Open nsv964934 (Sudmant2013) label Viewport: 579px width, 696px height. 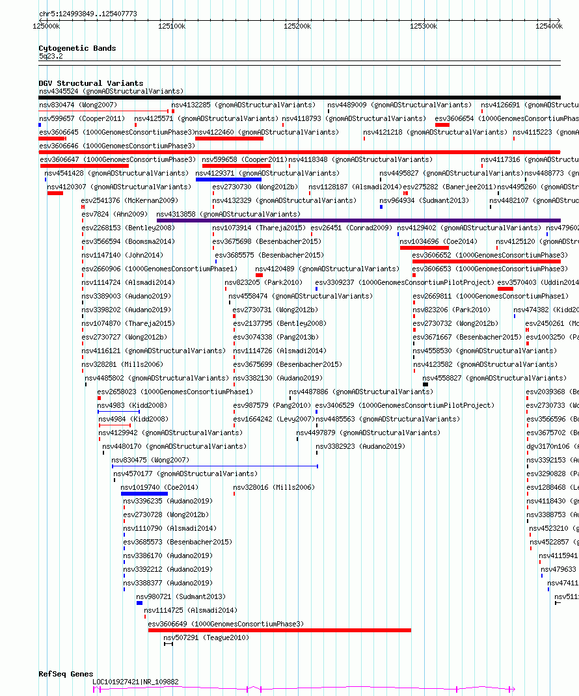[x=424, y=200]
